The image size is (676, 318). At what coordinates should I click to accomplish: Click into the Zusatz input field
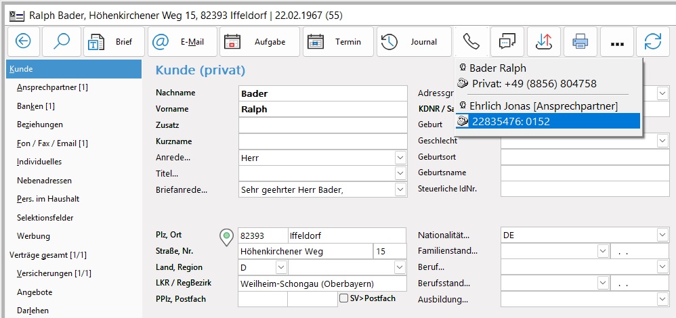pos(322,125)
